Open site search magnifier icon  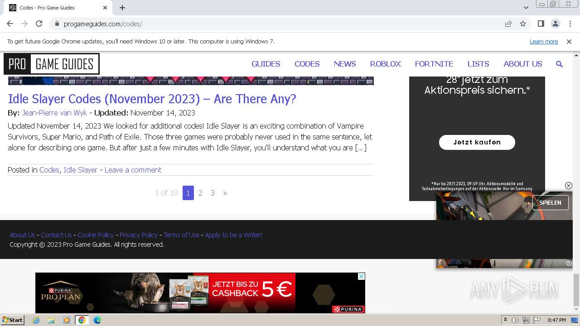point(559,64)
